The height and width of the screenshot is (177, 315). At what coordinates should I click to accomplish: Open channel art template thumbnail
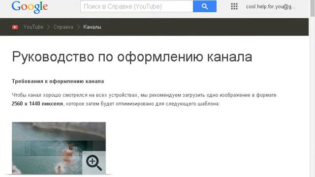pos(59,148)
